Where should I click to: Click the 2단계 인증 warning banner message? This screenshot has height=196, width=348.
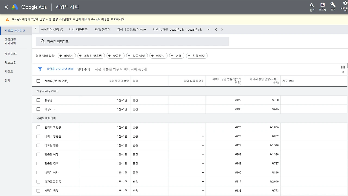68,20
